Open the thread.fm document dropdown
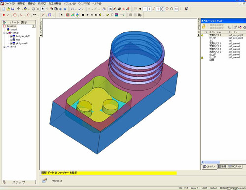The image size is (246, 190). 34,26
